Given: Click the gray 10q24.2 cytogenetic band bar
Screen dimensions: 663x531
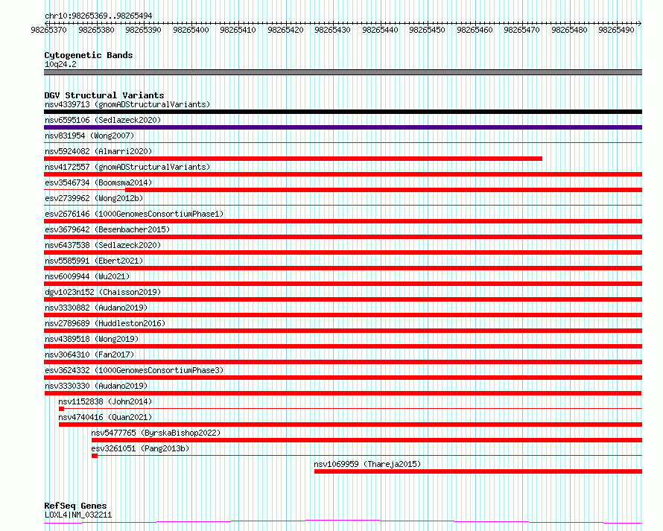Looking at the screenshot, I should (x=343, y=72).
